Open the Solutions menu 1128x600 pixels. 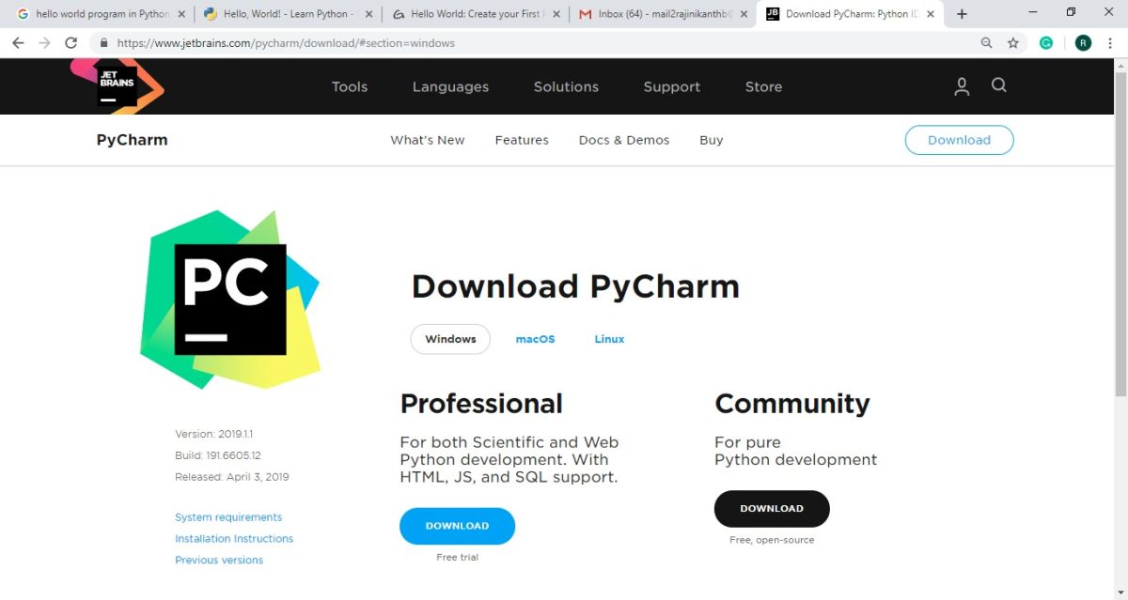pyautogui.click(x=566, y=86)
